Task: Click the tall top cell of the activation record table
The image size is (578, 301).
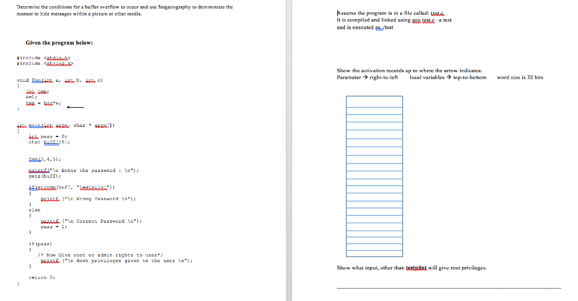Action: [374, 101]
